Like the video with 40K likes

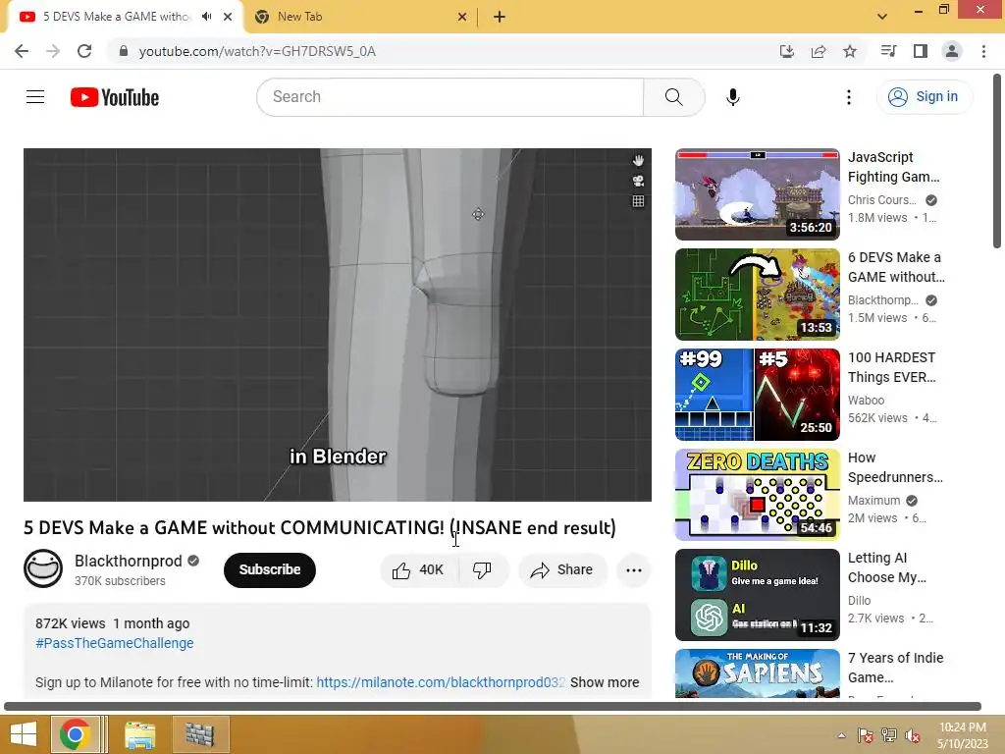pyautogui.click(x=419, y=569)
